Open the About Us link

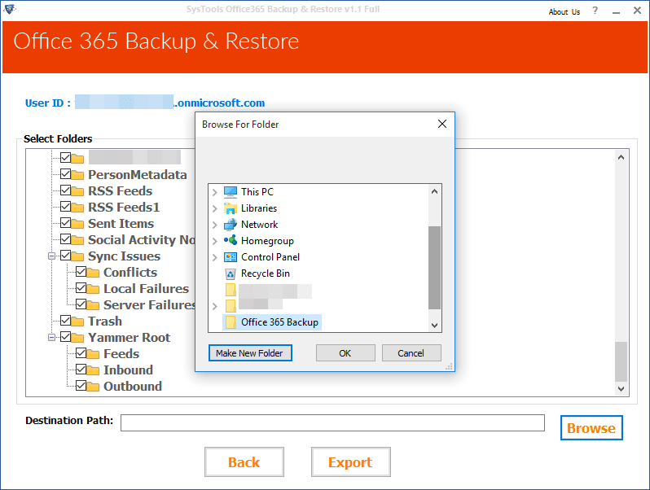pos(564,11)
